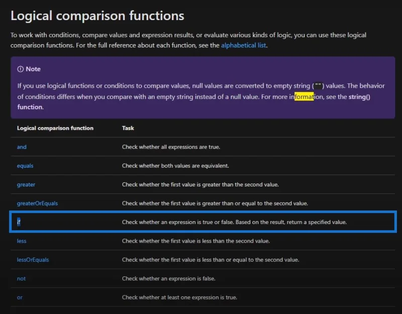Open the 'or' function link

(x=20, y=297)
